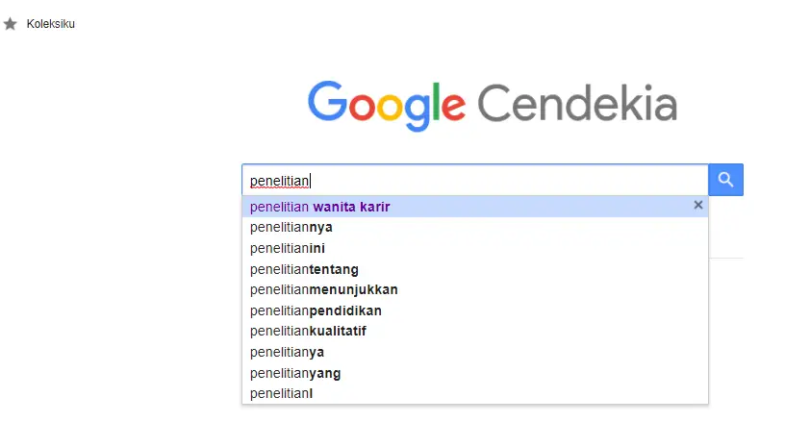Image resolution: width=810 pixels, height=422 pixels.
Task: Open the Koleksiku library link
Action: [51, 24]
